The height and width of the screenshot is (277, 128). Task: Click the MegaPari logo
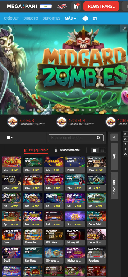[x=22, y=6]
